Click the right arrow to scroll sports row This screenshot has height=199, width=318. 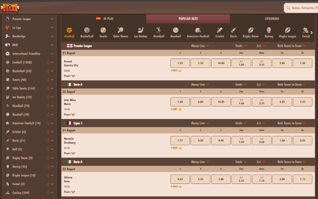pos(312,33)
